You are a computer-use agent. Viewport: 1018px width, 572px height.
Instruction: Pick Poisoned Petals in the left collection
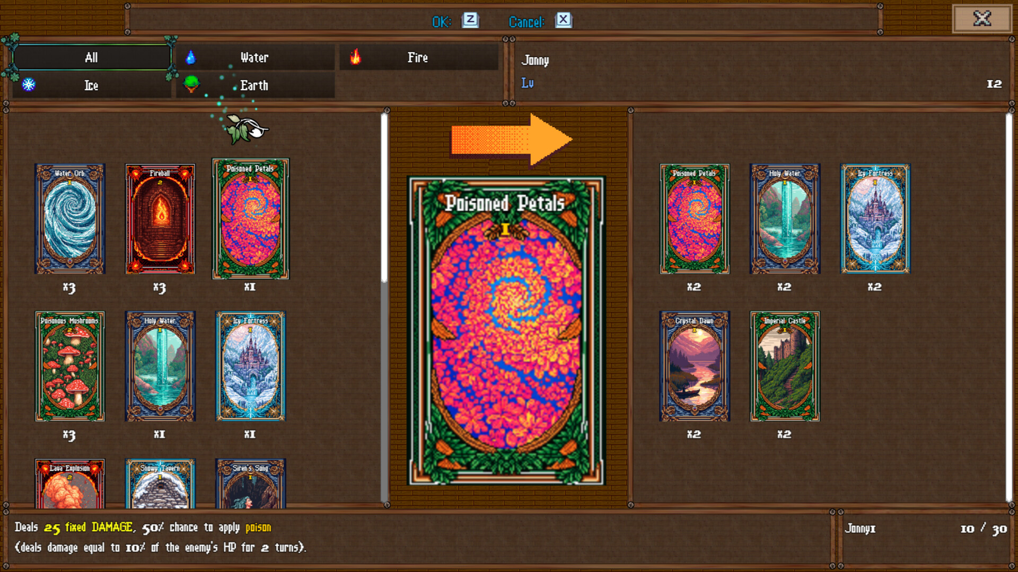tap(251, 219)
